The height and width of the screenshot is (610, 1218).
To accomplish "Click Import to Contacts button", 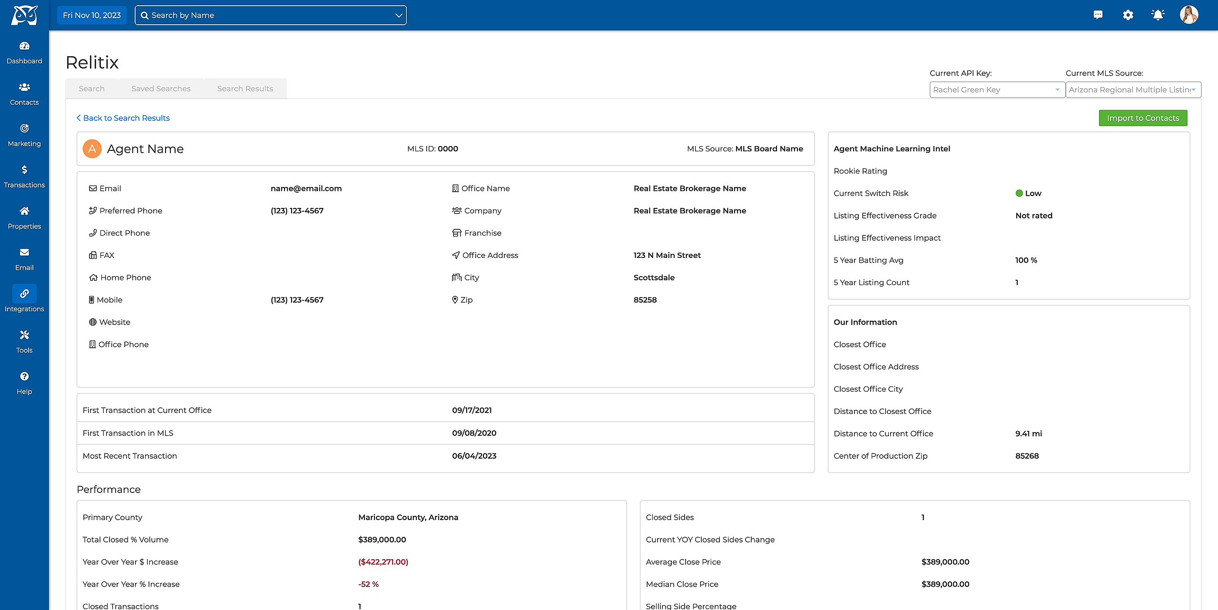I will tap(1143, 118).
